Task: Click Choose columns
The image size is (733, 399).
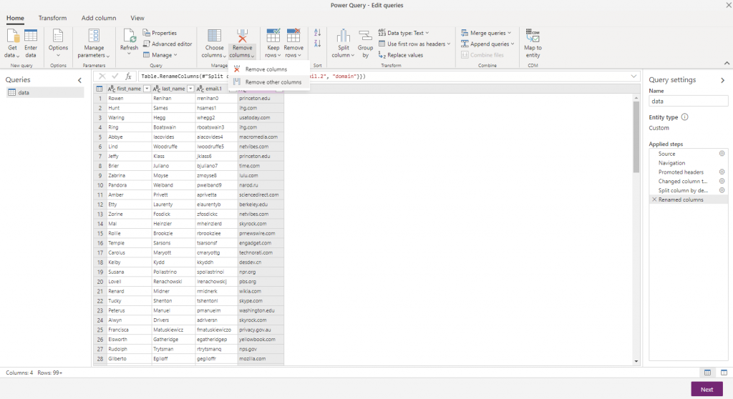Action: click(214, 44)
